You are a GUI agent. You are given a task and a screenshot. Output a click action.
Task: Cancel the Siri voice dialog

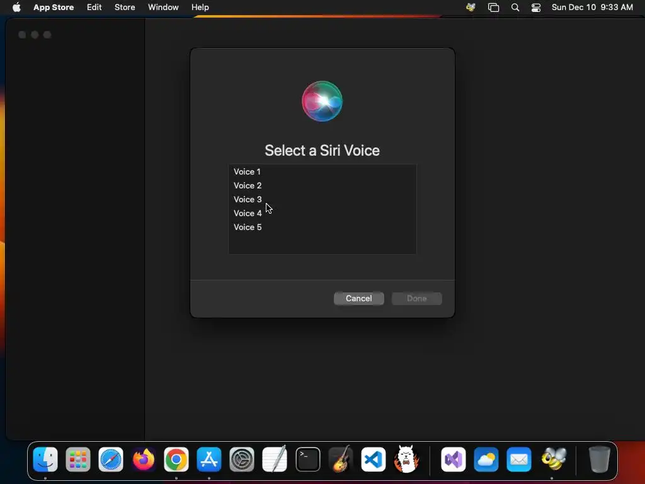[x=358, y=298]
